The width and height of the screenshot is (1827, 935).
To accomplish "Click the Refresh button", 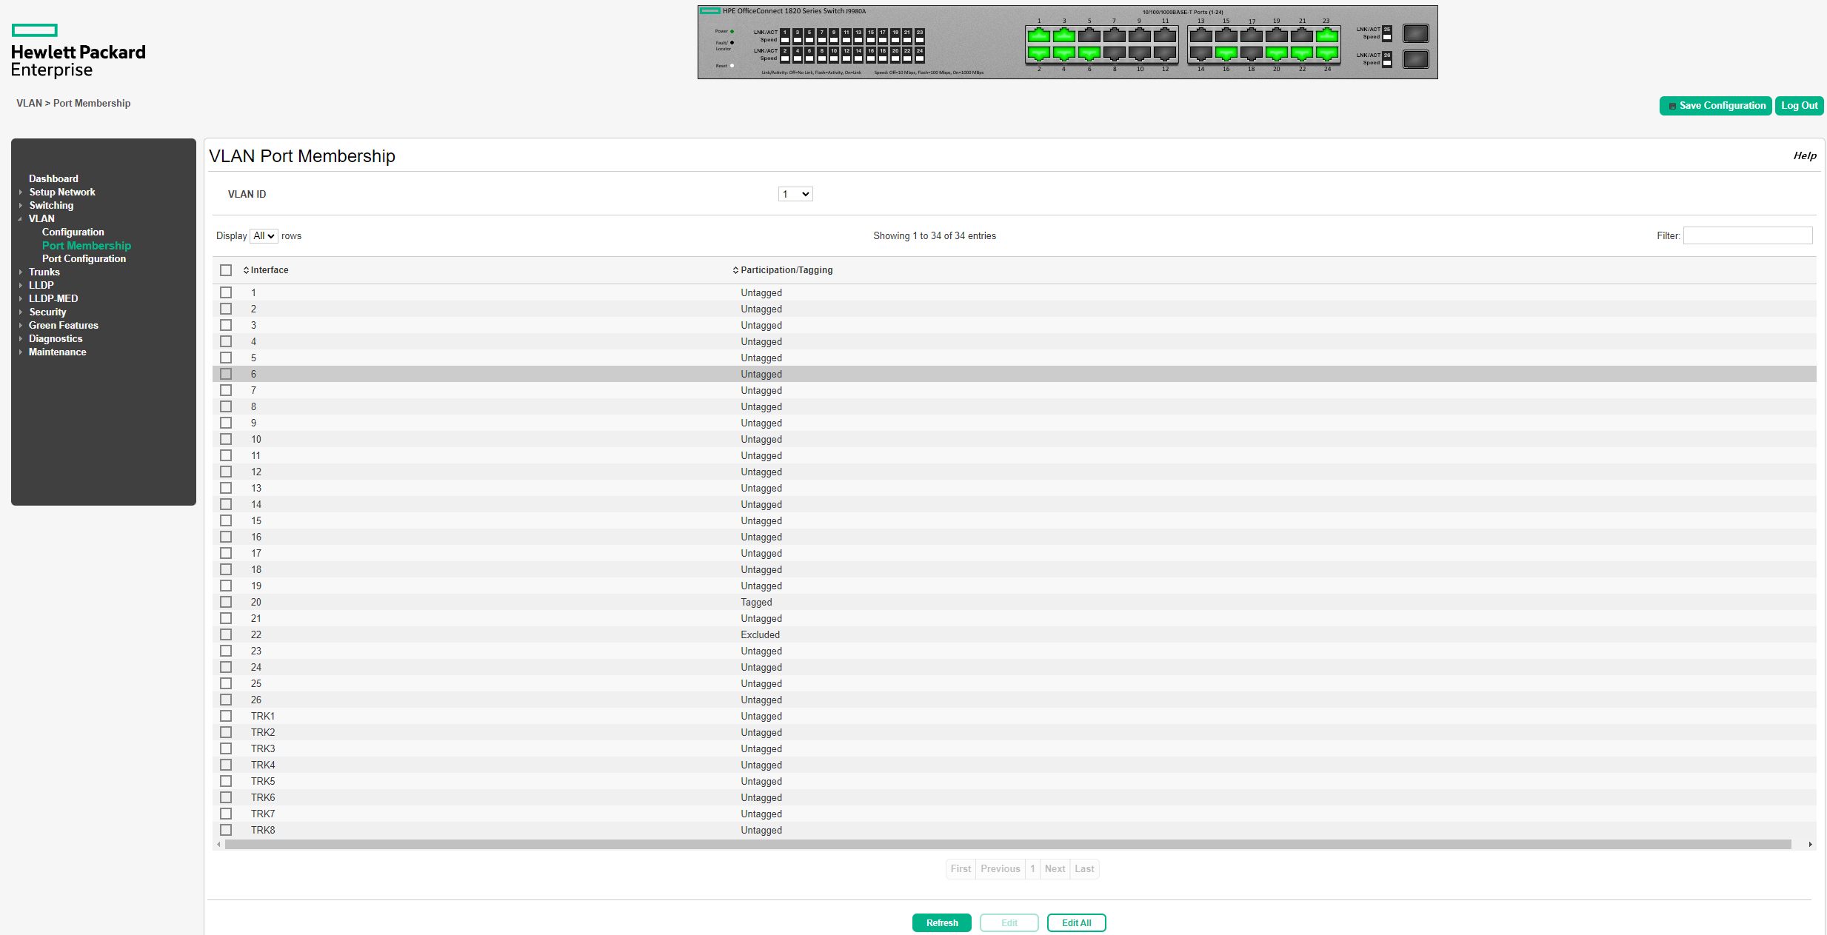I will pyautogui.click(x=943, y=922).
